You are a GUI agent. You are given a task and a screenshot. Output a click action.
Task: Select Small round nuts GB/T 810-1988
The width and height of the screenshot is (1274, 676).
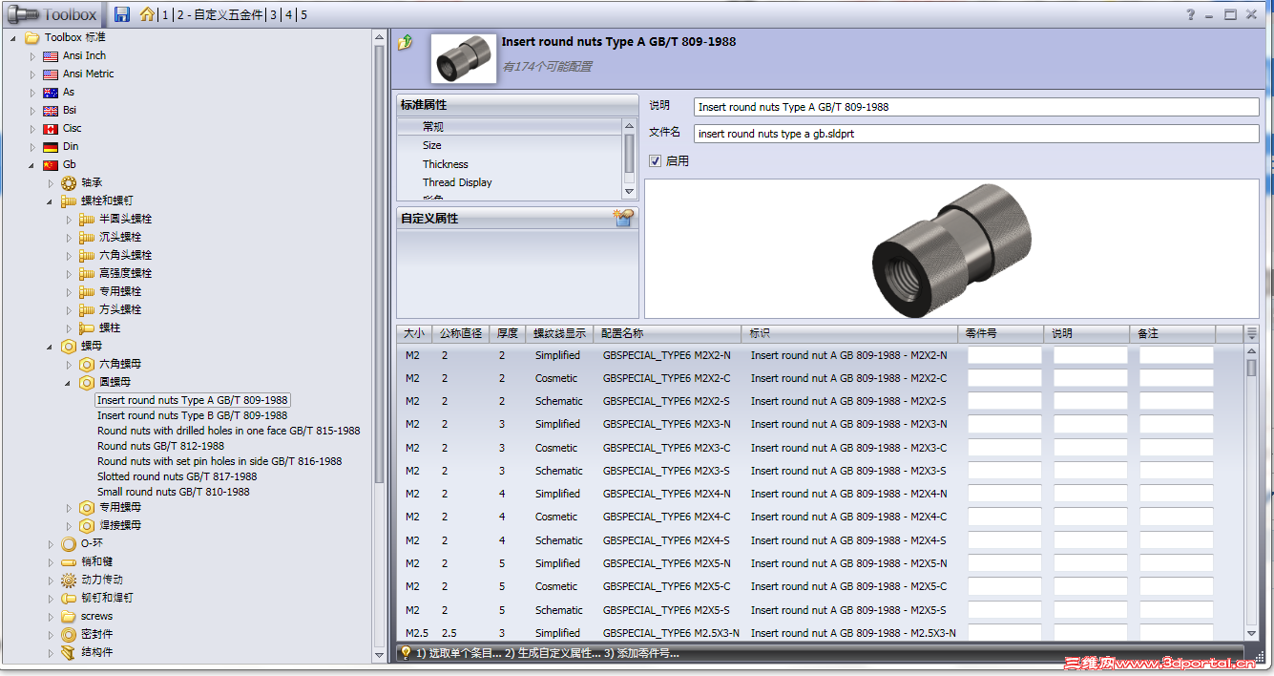pyautogui.click(x=173, y=492)
